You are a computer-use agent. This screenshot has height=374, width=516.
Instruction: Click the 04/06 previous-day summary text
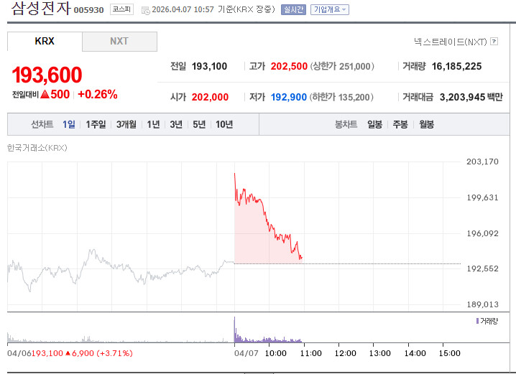(70, 353)
